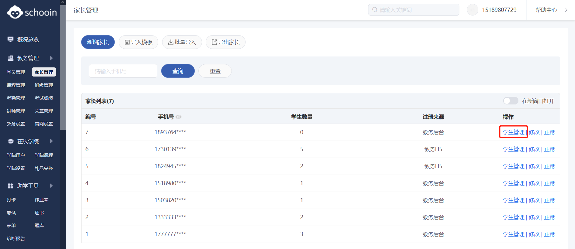Click the user avatar circle

click(472, 10)
